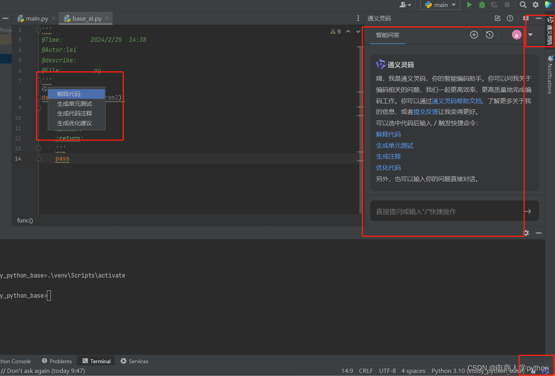The height and width of the screenshot is (376, 555).
Task: Start debugging with the green bug icon
Action: click(482, 5)
